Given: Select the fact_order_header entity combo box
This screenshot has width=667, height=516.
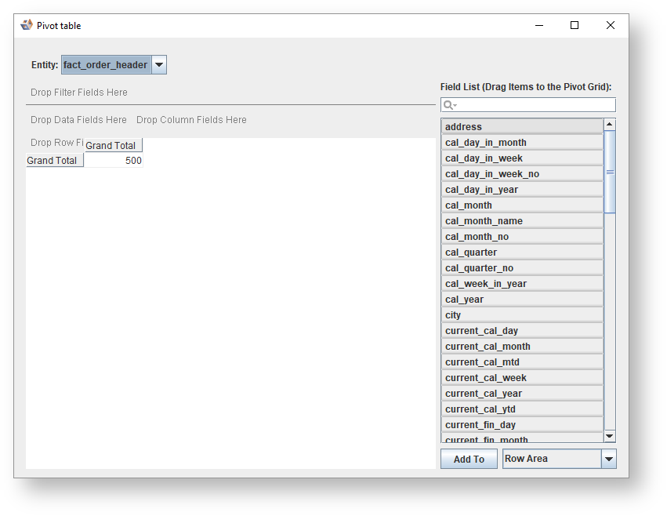Looking at the screenshot, I should [106, 65].
